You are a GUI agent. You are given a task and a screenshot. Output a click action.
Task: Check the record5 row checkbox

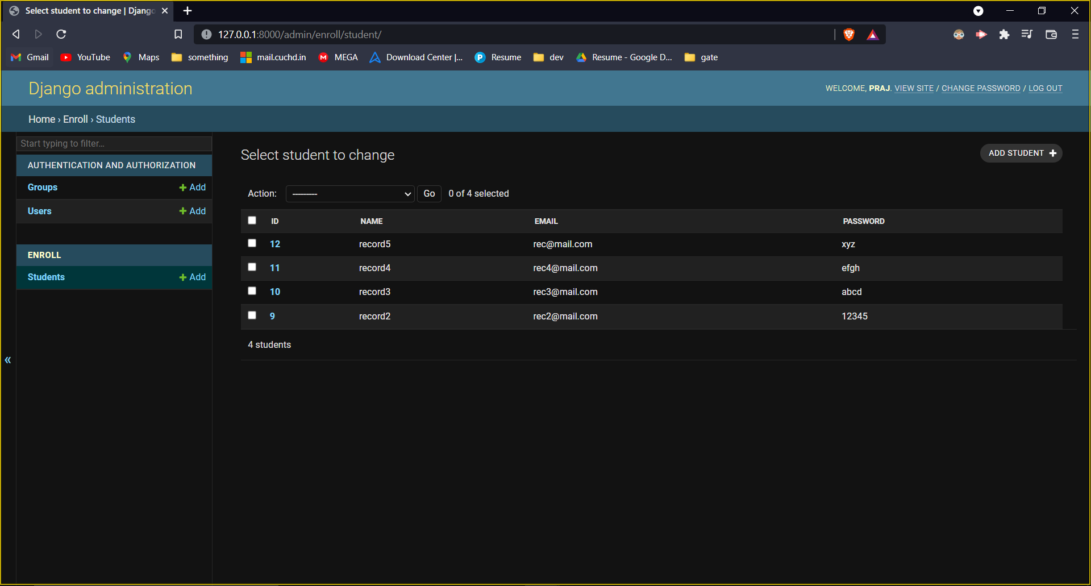[x=252, y=243]
